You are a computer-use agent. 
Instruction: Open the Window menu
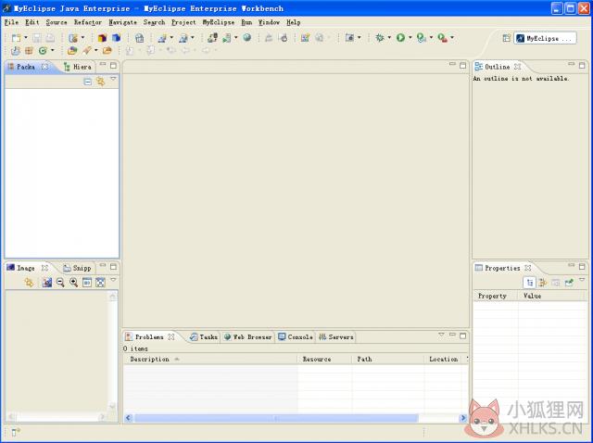269,22
